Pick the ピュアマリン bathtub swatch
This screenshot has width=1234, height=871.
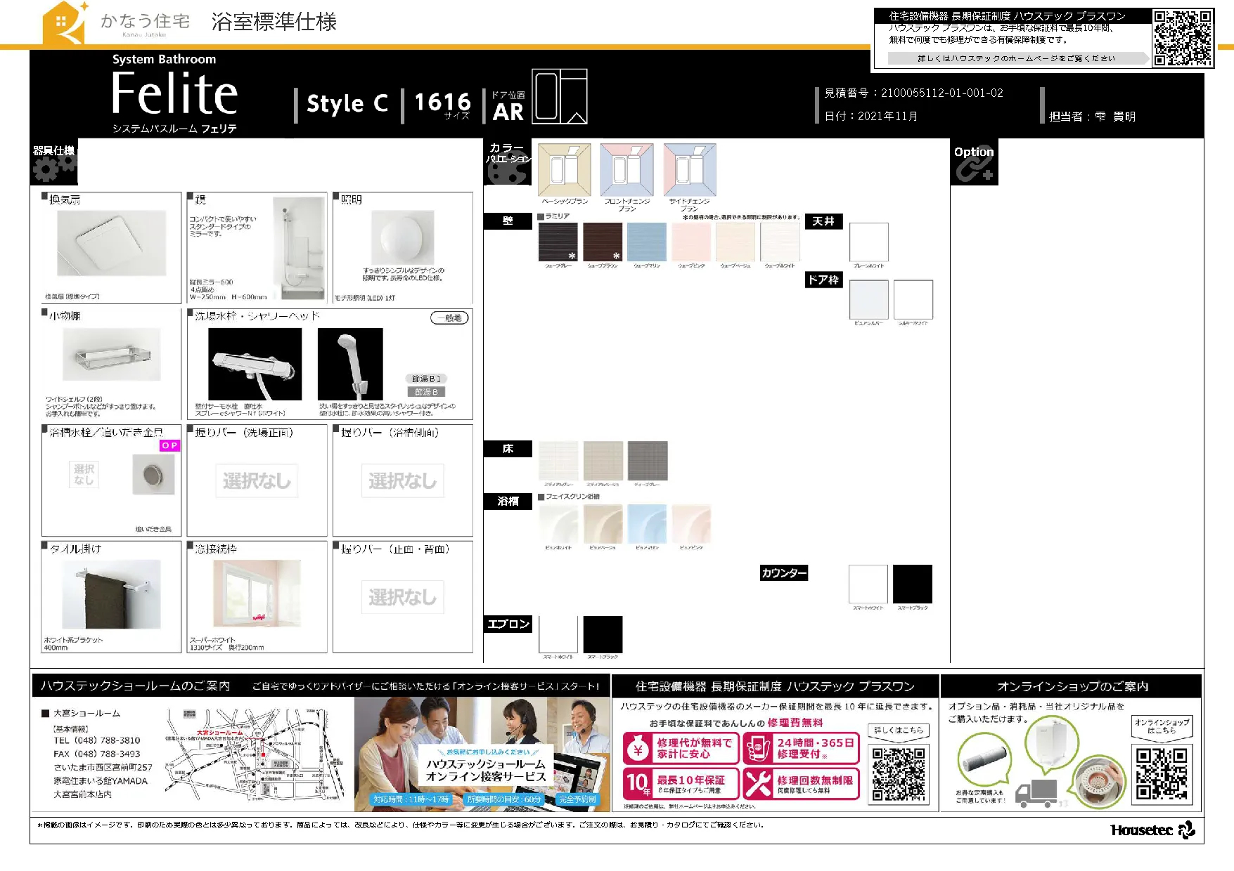647,524
